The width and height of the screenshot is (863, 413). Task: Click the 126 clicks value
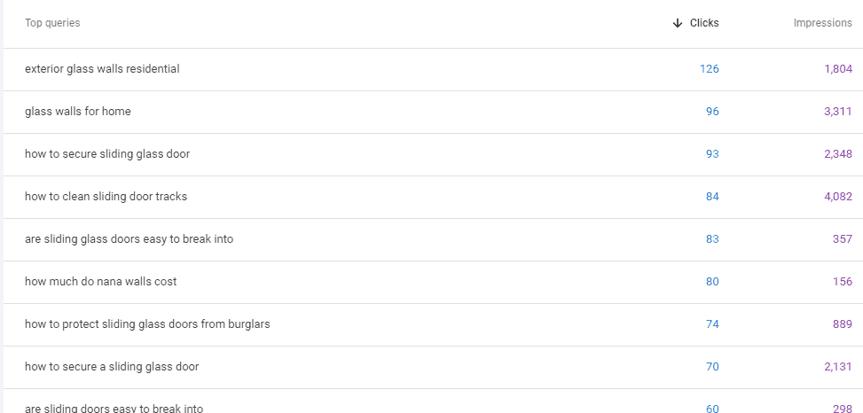[709, 69]
